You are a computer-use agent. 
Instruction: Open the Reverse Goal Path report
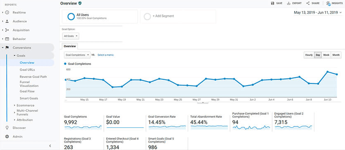(x=33, y=77)
